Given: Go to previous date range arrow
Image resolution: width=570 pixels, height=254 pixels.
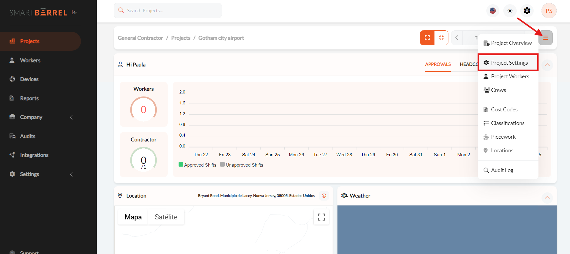Looking at the screenshot, I should (457, 38).
